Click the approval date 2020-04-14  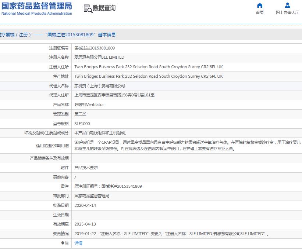[x=85, y=205]
